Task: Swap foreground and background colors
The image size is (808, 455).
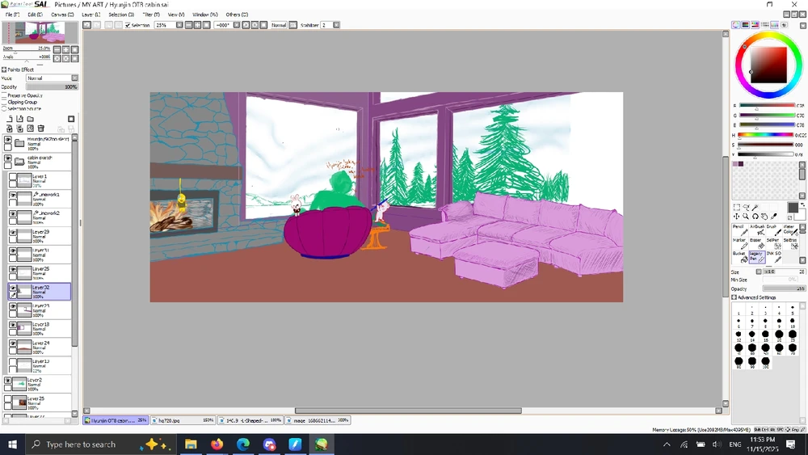Action: coord(803,204)
